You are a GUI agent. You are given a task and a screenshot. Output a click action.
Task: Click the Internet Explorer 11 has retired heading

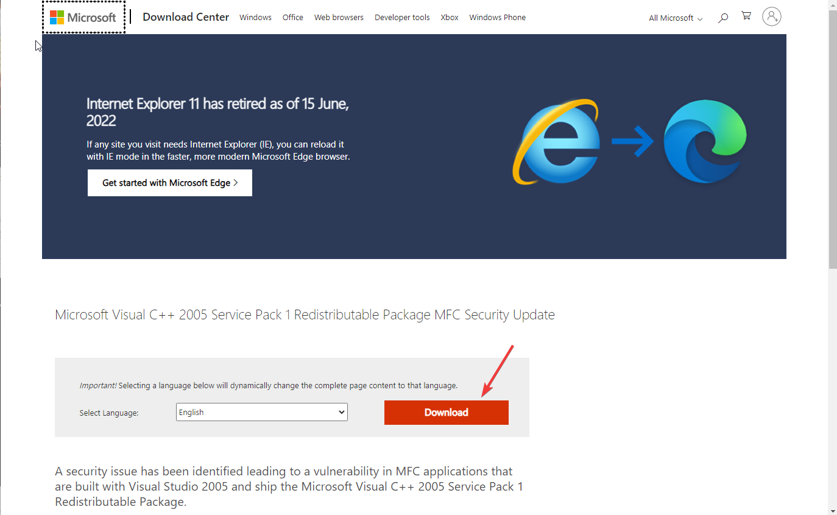coord(218,112)
